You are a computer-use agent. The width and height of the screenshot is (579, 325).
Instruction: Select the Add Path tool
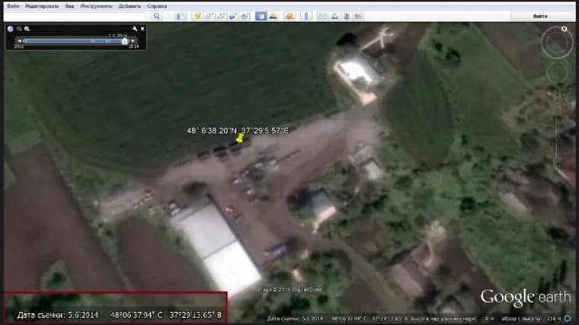tap(221, 15)
